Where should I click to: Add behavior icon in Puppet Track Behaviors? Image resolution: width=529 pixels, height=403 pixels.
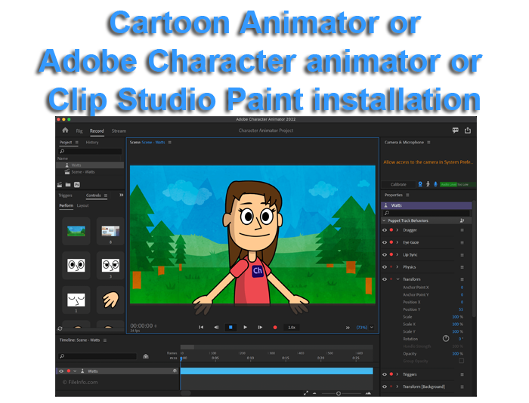click(462, 220)
